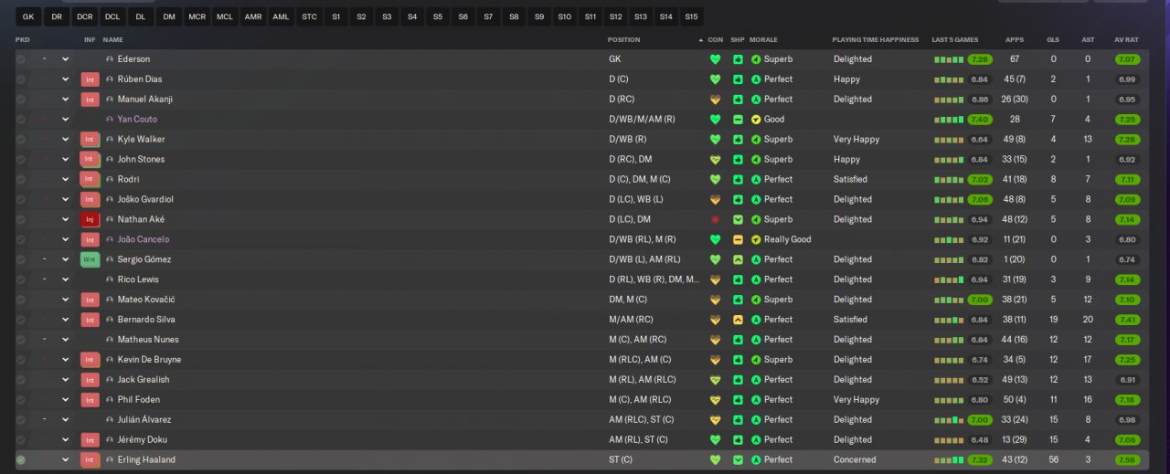
Task: Open Yan Couto's player profile link
Action: click(x=137, y=120)
